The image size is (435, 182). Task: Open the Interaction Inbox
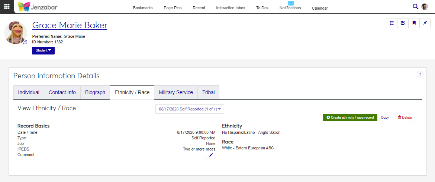coord(231,8)
